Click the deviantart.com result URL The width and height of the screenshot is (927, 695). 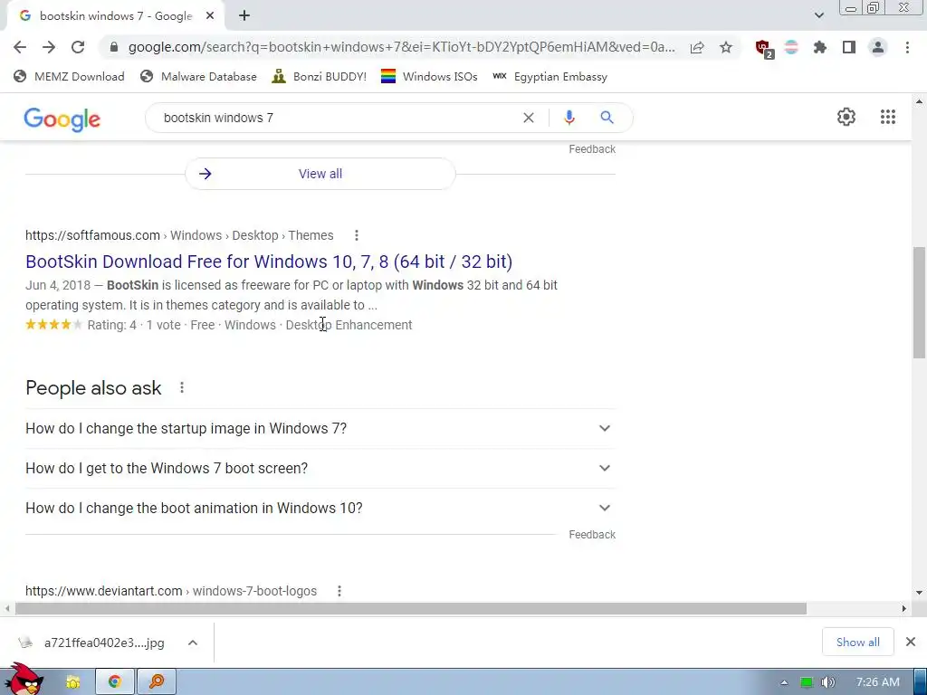pyautogui.click(x=171, y=591)
